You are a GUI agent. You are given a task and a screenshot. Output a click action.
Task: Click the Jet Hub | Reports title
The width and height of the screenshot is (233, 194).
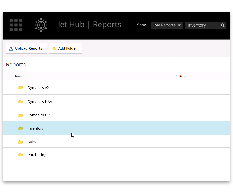tap(89, 25)
